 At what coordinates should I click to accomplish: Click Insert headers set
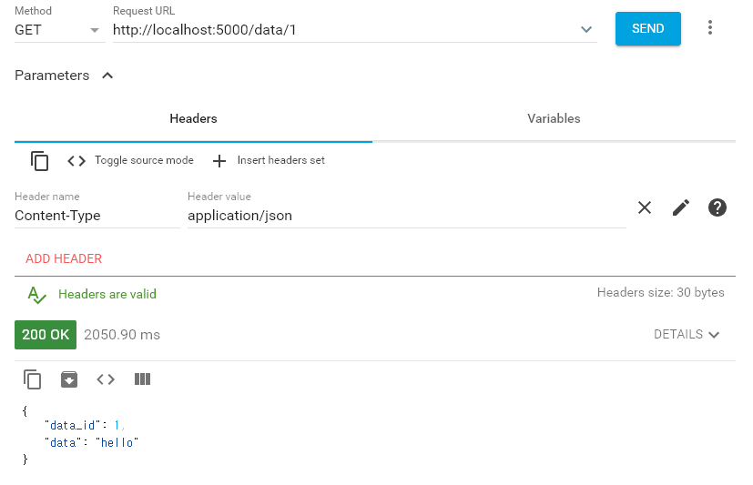pos(269,160)
